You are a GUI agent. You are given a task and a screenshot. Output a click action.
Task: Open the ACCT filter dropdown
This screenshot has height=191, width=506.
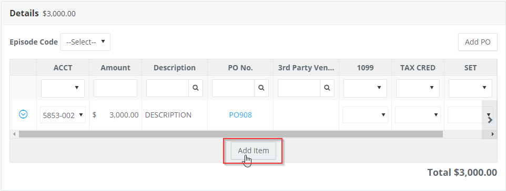tap(63, 88)
